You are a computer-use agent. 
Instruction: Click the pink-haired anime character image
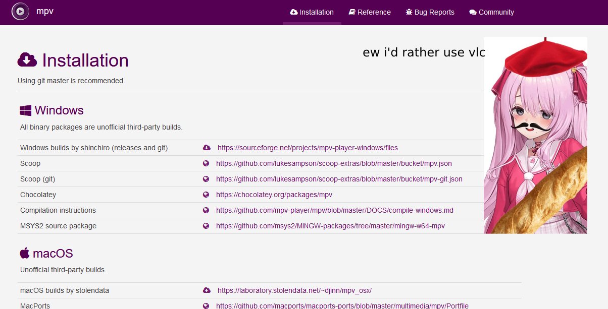(535, 135)
